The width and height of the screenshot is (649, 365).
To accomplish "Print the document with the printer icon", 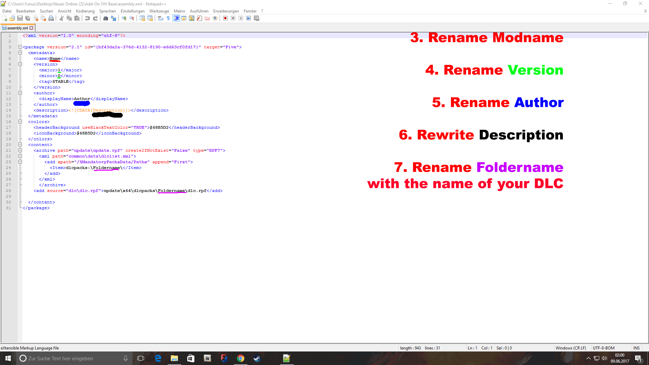I will 51,18.
